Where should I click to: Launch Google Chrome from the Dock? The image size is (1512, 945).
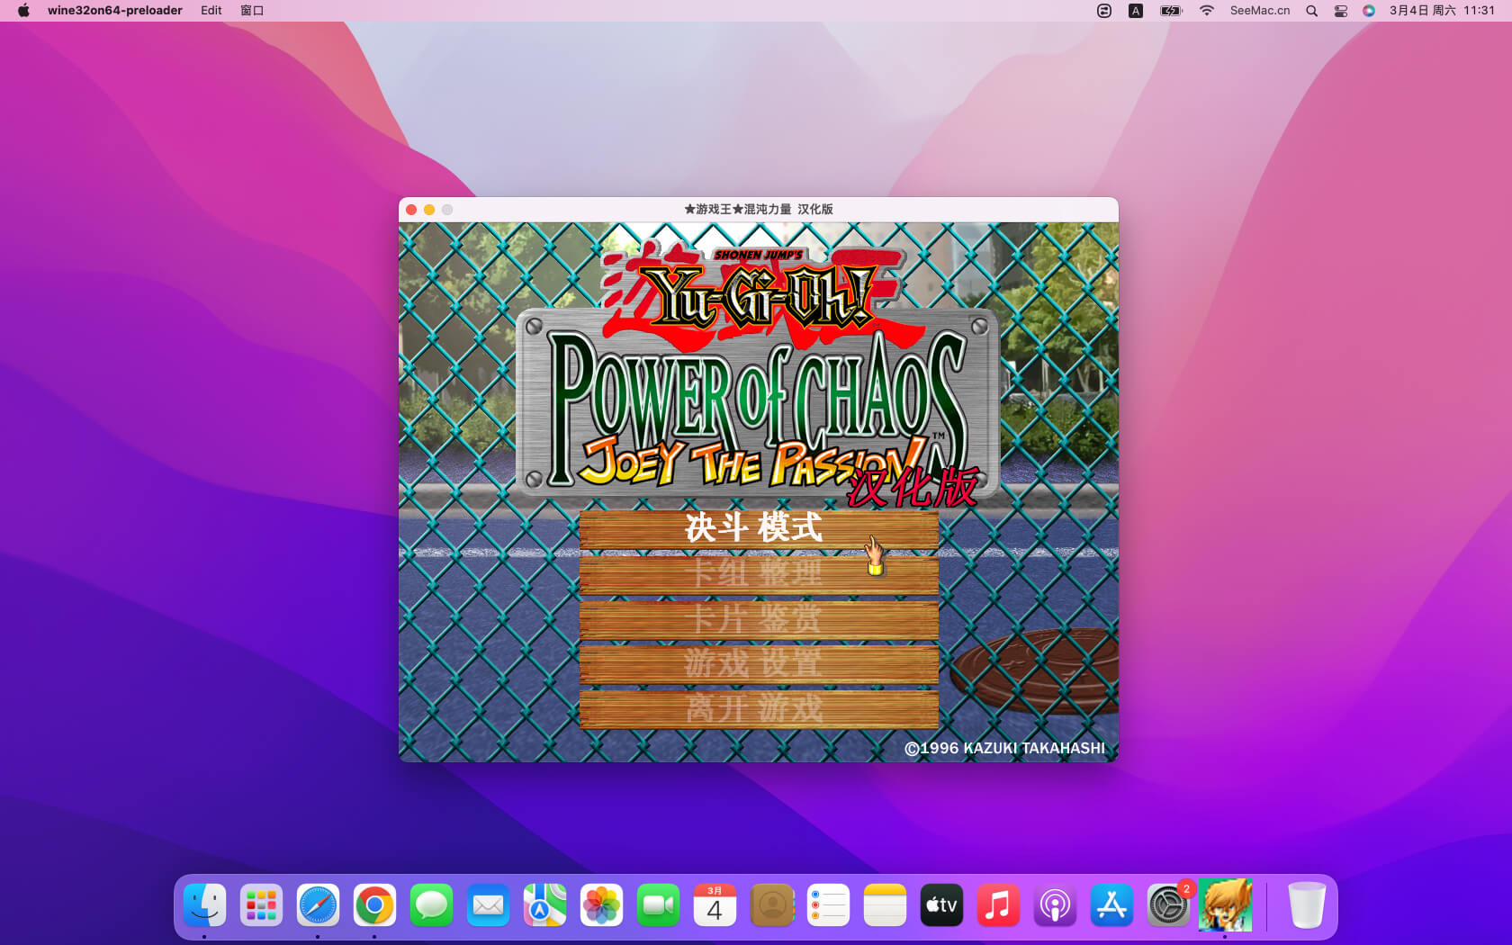coord(374,904)
